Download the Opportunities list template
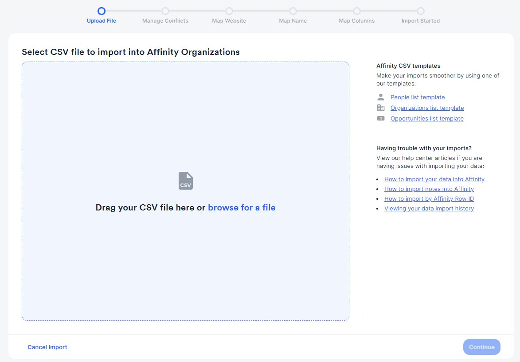Screen dimensions: 520x362 (x=426, y=118)
